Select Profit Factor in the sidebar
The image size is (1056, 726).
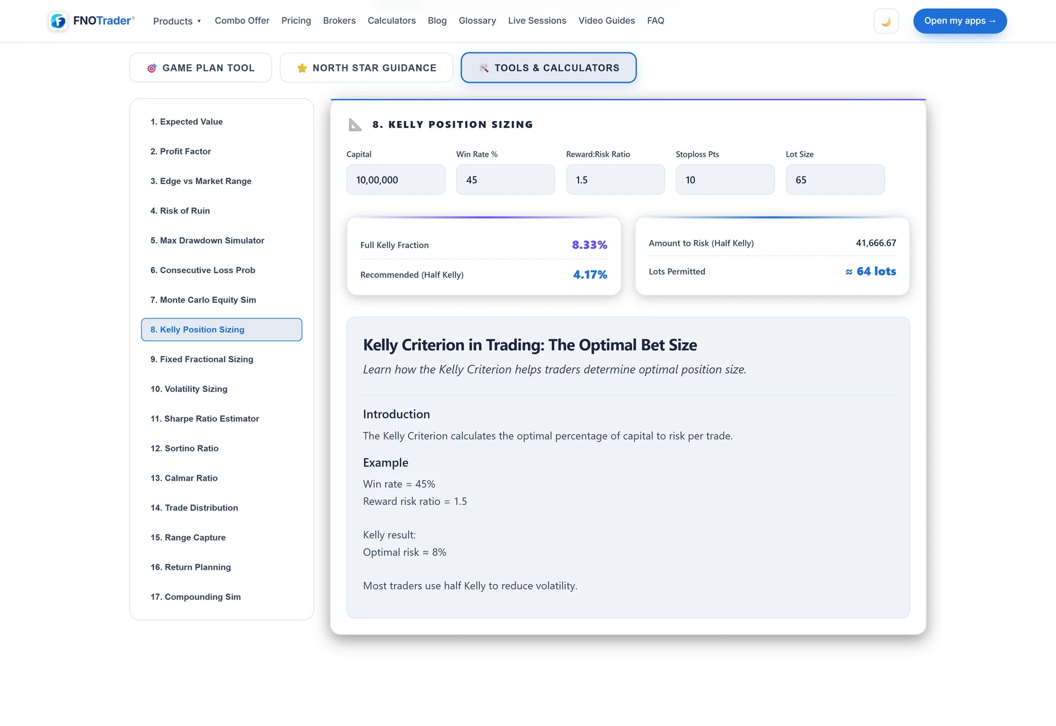click(x=222, y=151)
